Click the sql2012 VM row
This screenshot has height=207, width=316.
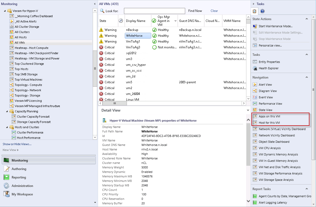coord(172,53)
